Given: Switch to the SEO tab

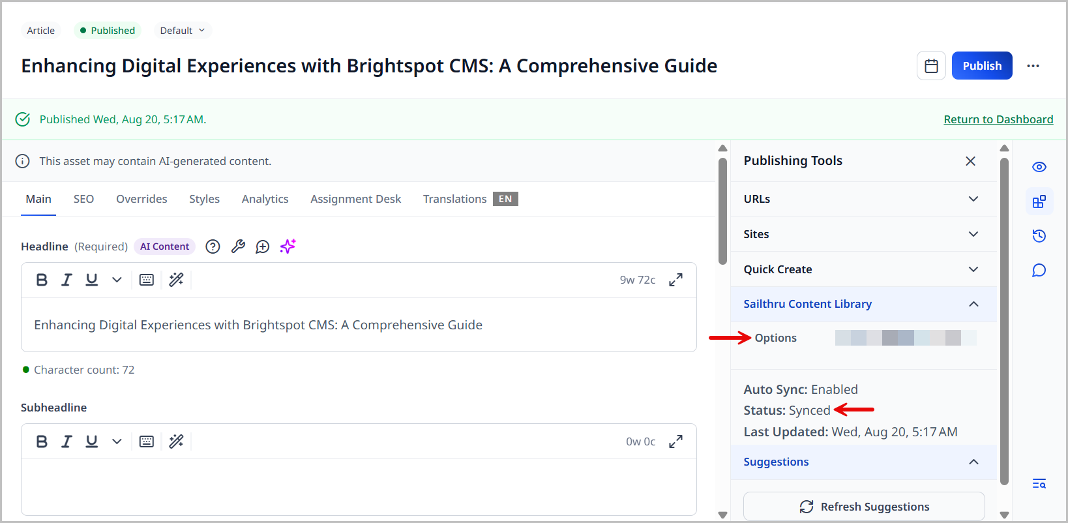Looking at the screenshot, I should coord(83,199).
